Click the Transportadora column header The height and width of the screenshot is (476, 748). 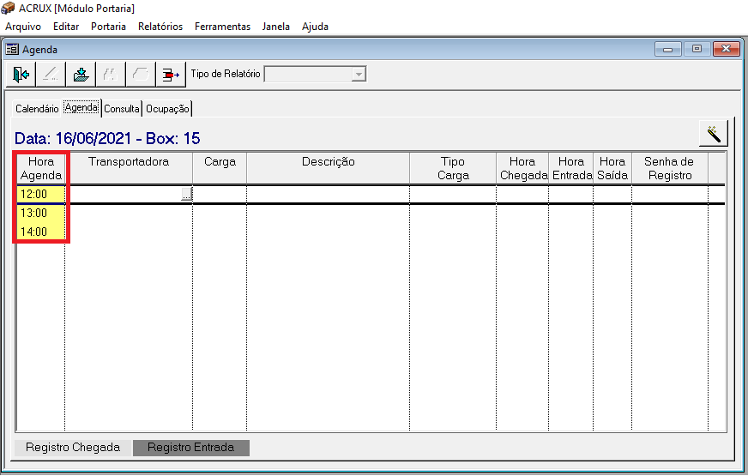pos(129,168)
